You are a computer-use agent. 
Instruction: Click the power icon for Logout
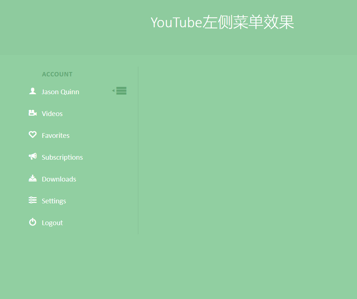point(32,222)
